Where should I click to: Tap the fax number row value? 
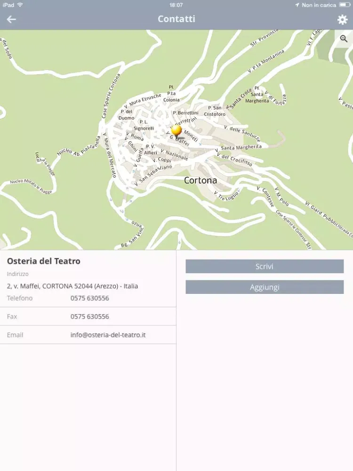pos(90,317)
